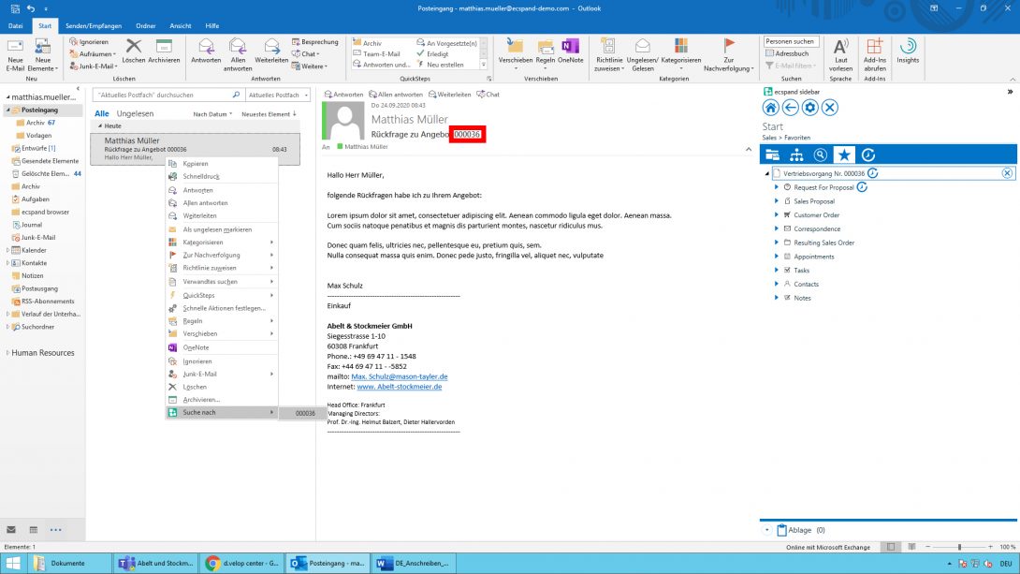The image size is (1020, 574).
Task: Open the ecspand search magnifier tab
Action: tap(821, 155)
